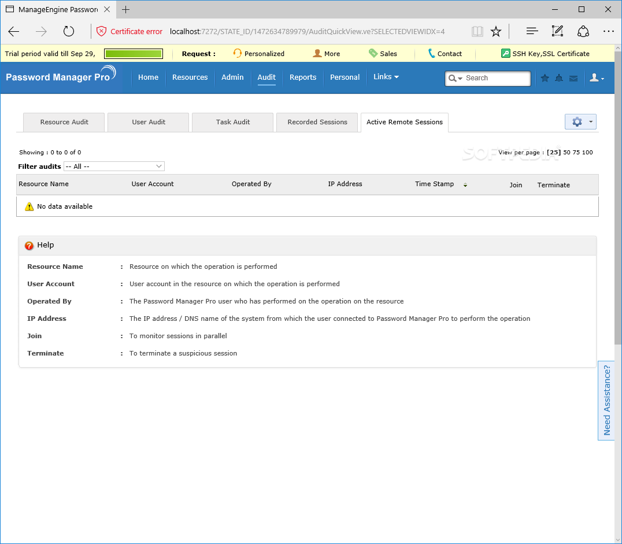The image size is (622, 544).
Task: Show 100 rows per page
Action: 587,153
